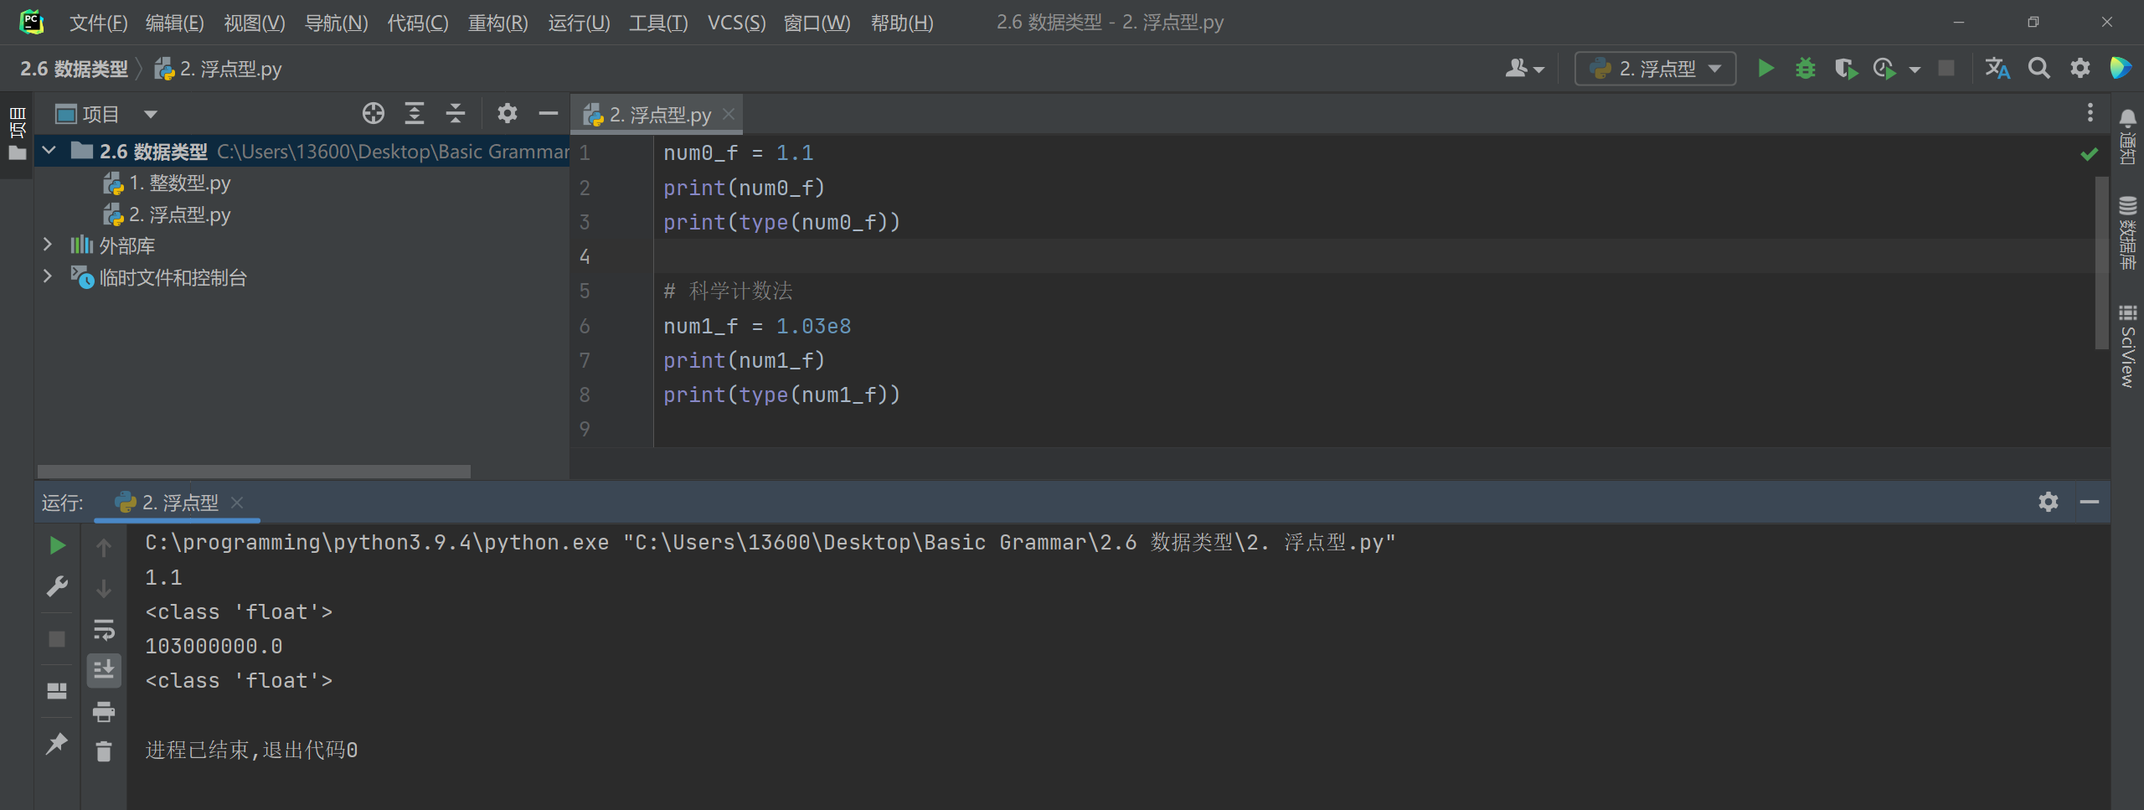Open the 视图(V) menu
Image resolution: width=2144 pixels, height=810 pixels.
click(x=254, y=23)
